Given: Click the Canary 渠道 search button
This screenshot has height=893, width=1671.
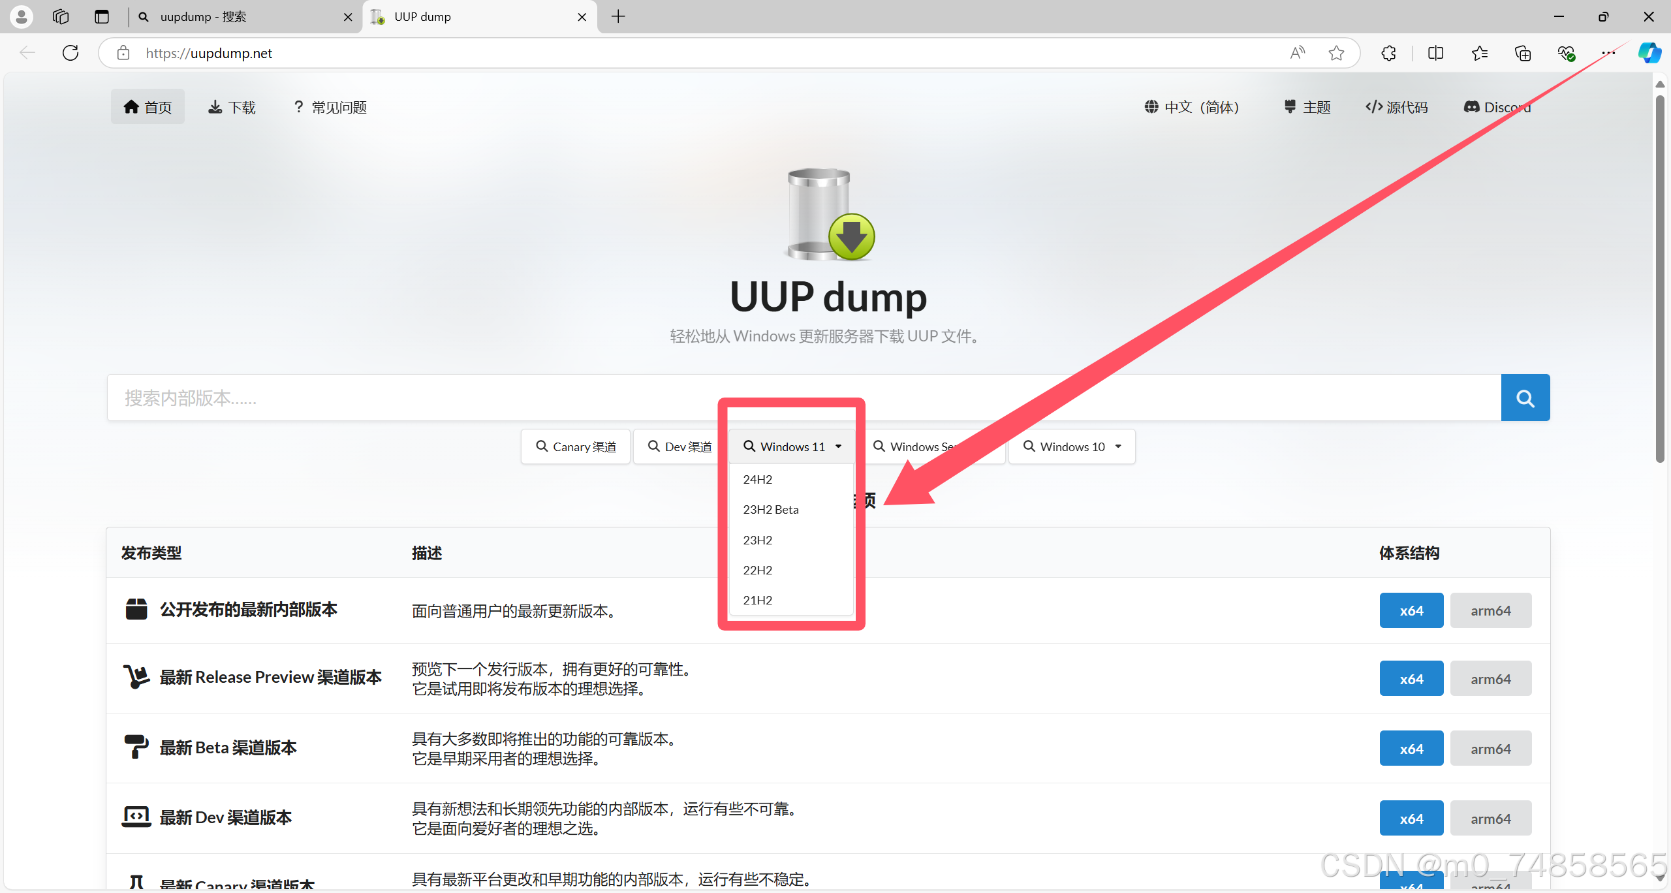Looking at the screenshot, I should [x=576, y=446].
